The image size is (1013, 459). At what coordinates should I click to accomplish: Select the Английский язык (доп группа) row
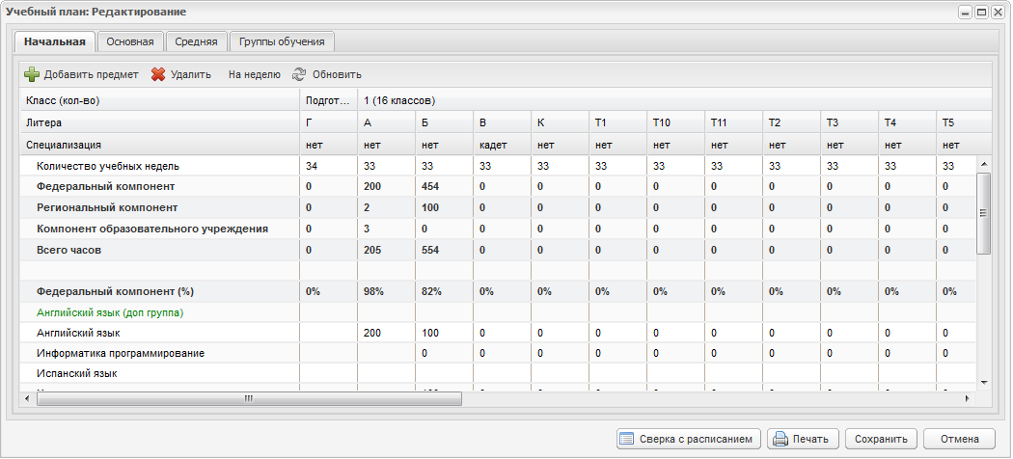coord(498,313)
